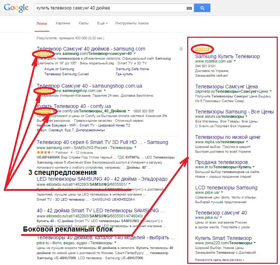This screenshot has width=280, height=265.
Task: Click the comfy.ua phone 0800 303 505
Action: click(144, 111)
